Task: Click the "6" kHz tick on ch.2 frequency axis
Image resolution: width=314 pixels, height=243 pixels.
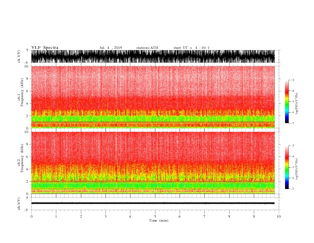Action: 27,156
